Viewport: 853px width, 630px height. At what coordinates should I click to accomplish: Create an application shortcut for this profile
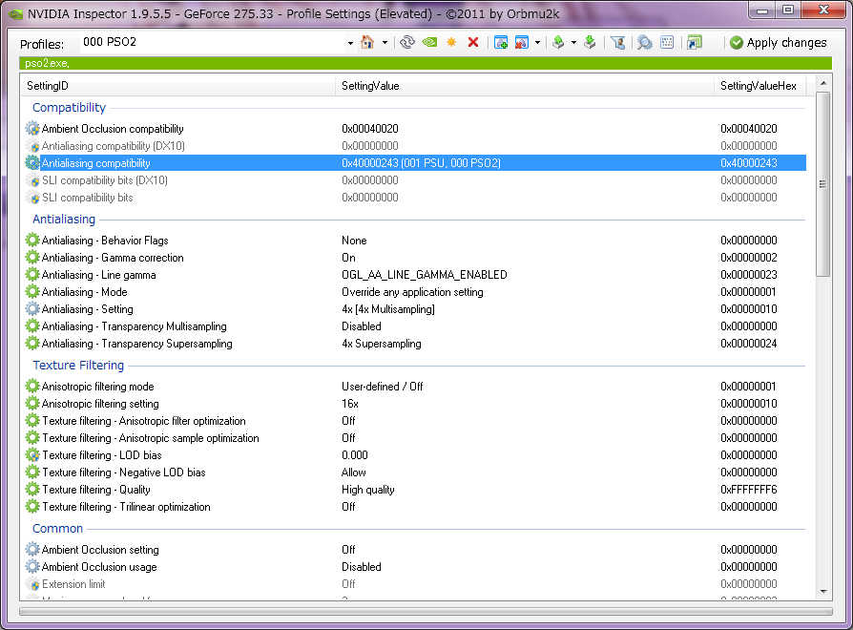[x=695, y=42]
